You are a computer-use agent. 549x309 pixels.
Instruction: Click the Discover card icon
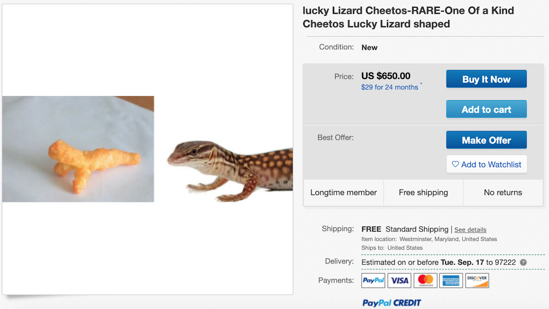477,280
